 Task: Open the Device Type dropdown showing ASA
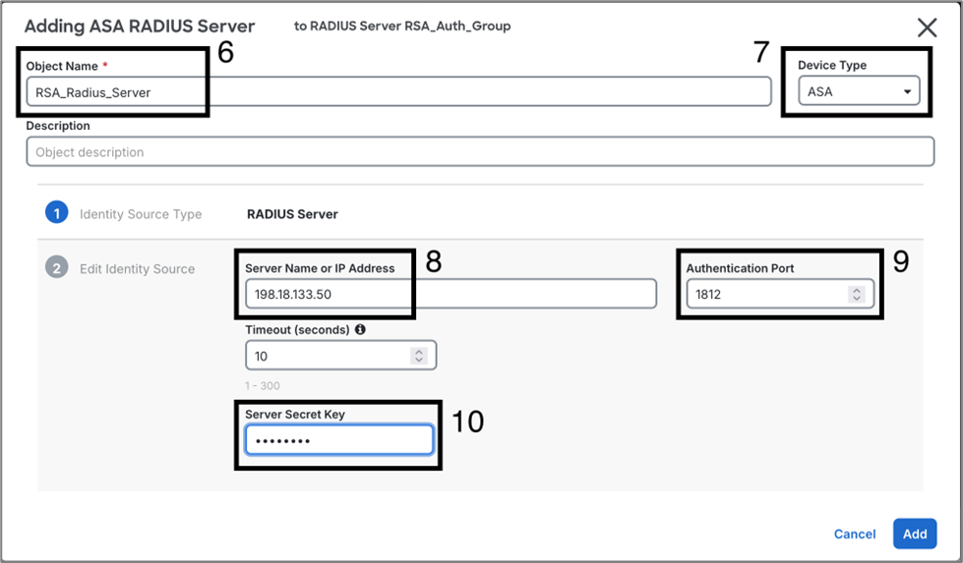[x=859, y=91]
